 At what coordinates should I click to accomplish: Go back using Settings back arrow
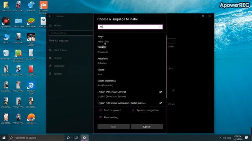click(50, 16)
